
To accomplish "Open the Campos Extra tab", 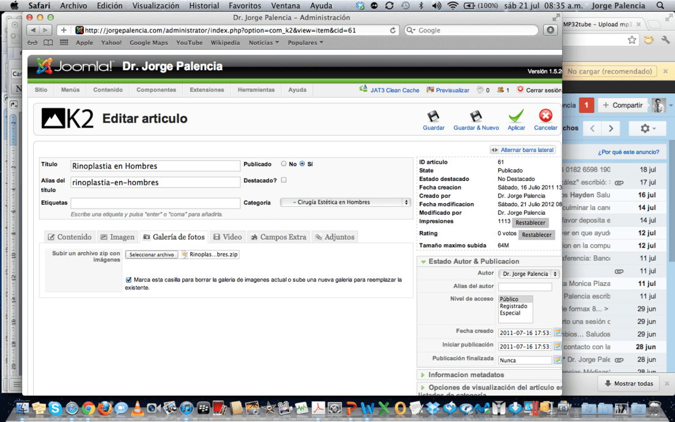I will (279, 237).
